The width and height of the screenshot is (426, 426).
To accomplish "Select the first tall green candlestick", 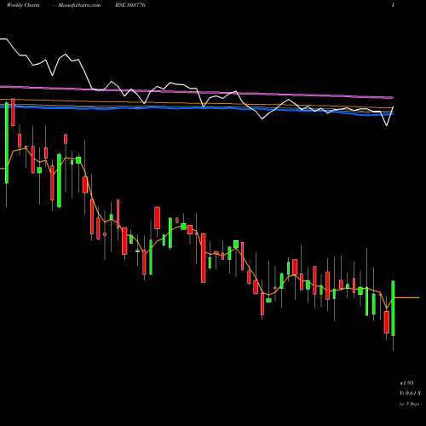I will (7, 143).
